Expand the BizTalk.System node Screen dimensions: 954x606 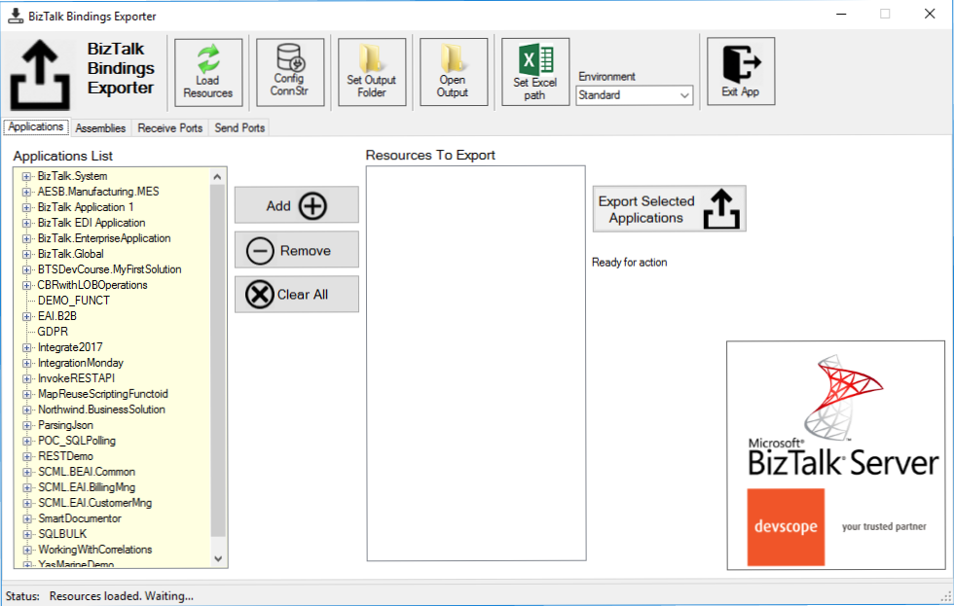(26, 176)
